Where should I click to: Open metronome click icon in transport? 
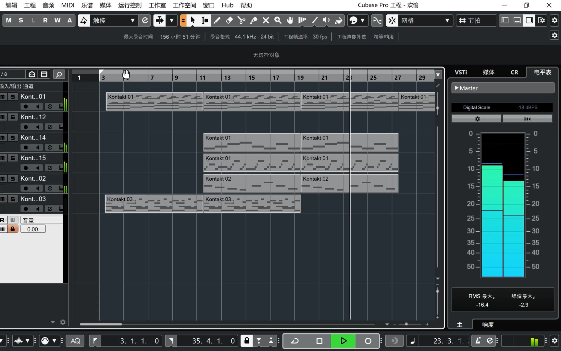[x=478, y=341]
